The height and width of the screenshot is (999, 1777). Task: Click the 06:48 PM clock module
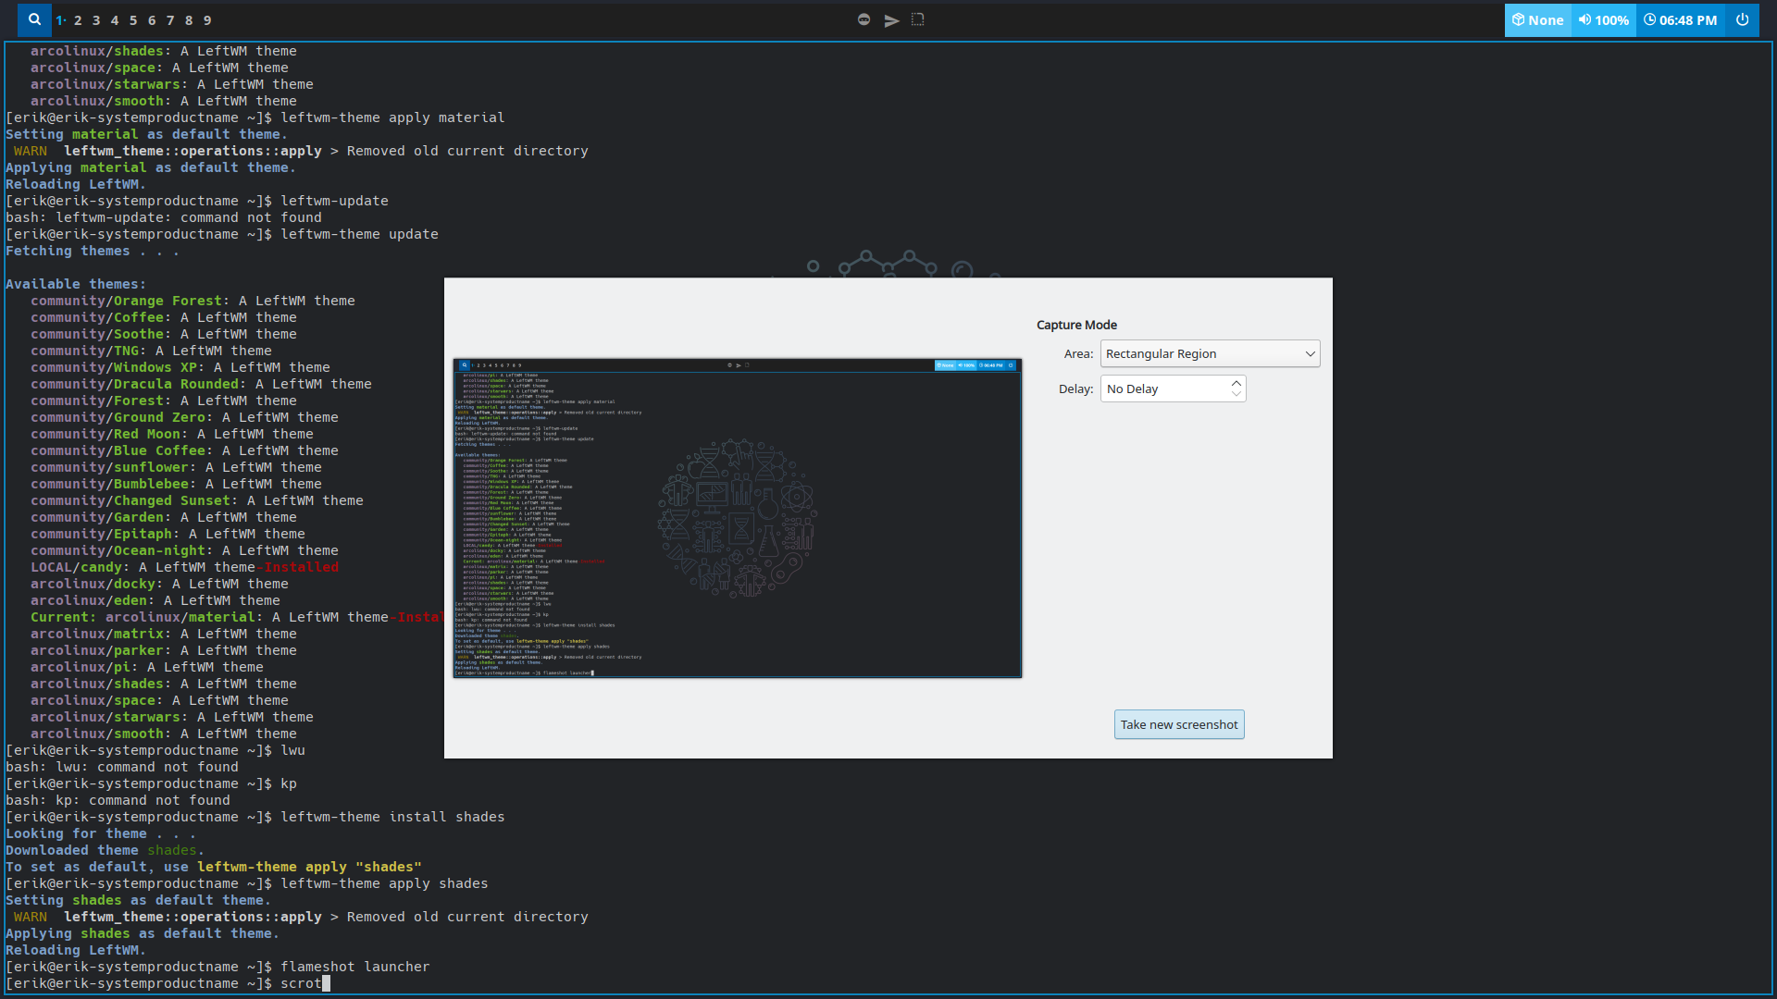[x=1680, y=19]
